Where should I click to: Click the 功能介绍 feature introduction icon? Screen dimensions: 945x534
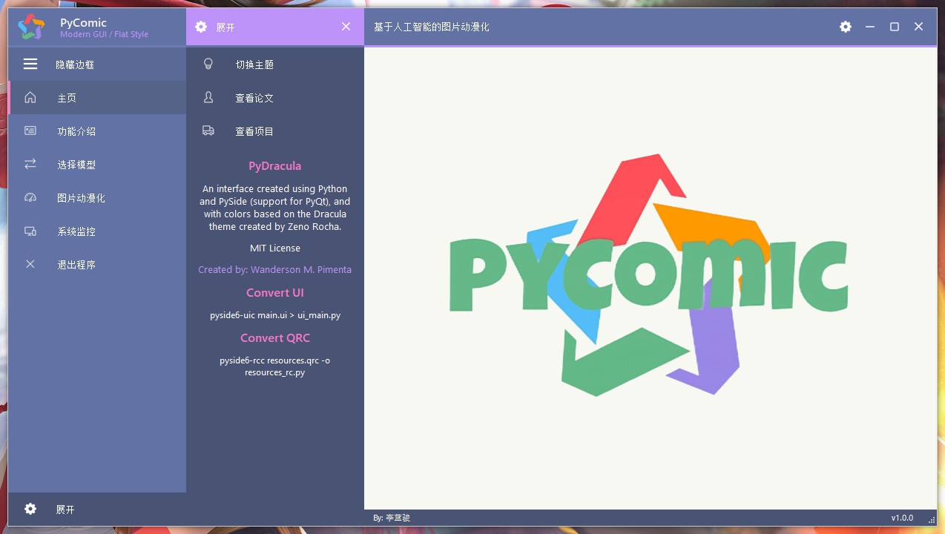click(30, 131)
